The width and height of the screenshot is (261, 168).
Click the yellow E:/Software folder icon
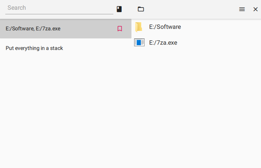pyautogui.click(x=139, y=27)
